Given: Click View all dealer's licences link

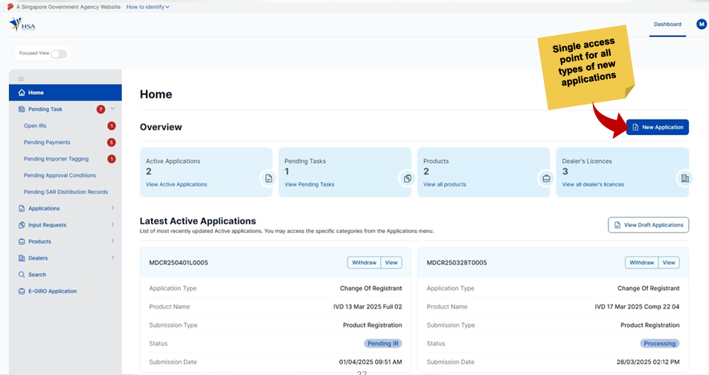Looking at the screenshot, I should click(x=593, y=185).
